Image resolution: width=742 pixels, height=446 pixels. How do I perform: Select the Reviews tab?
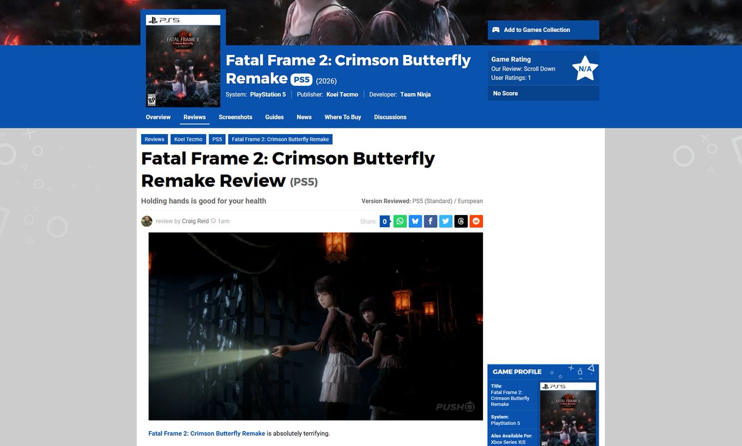click(195, 117)
